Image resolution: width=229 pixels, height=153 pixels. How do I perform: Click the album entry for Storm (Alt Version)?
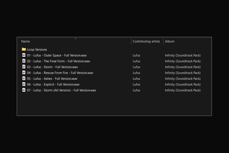pos(183,90)
